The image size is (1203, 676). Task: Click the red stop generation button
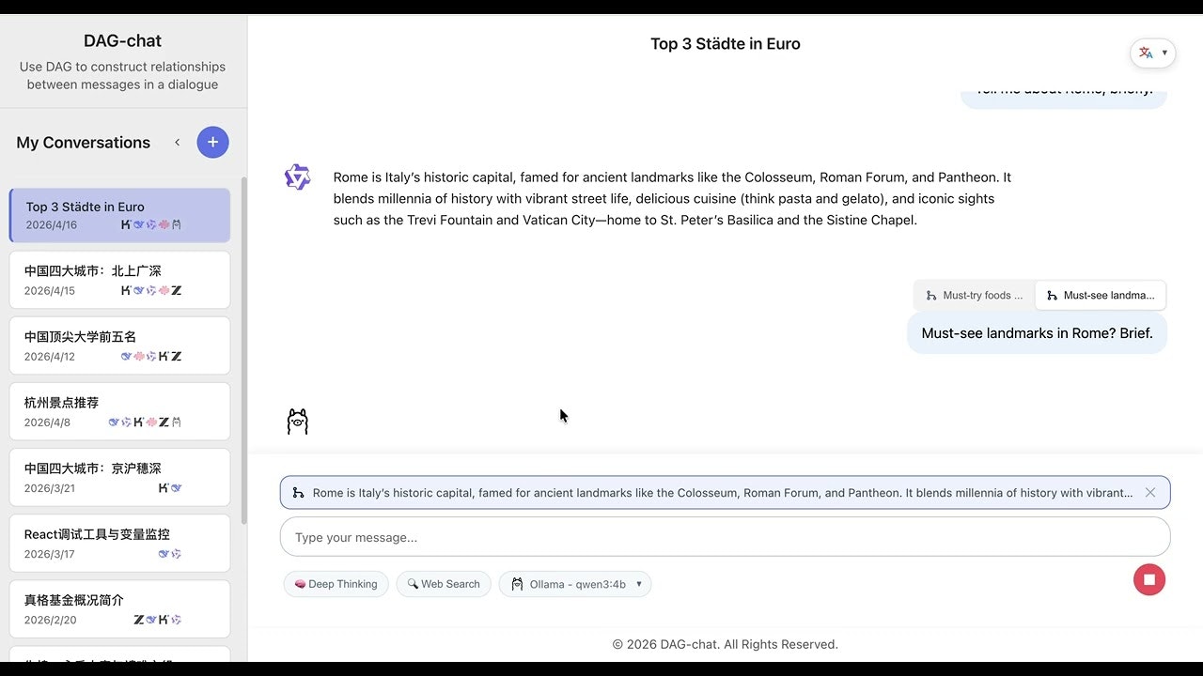click(x=1148, y=579)
